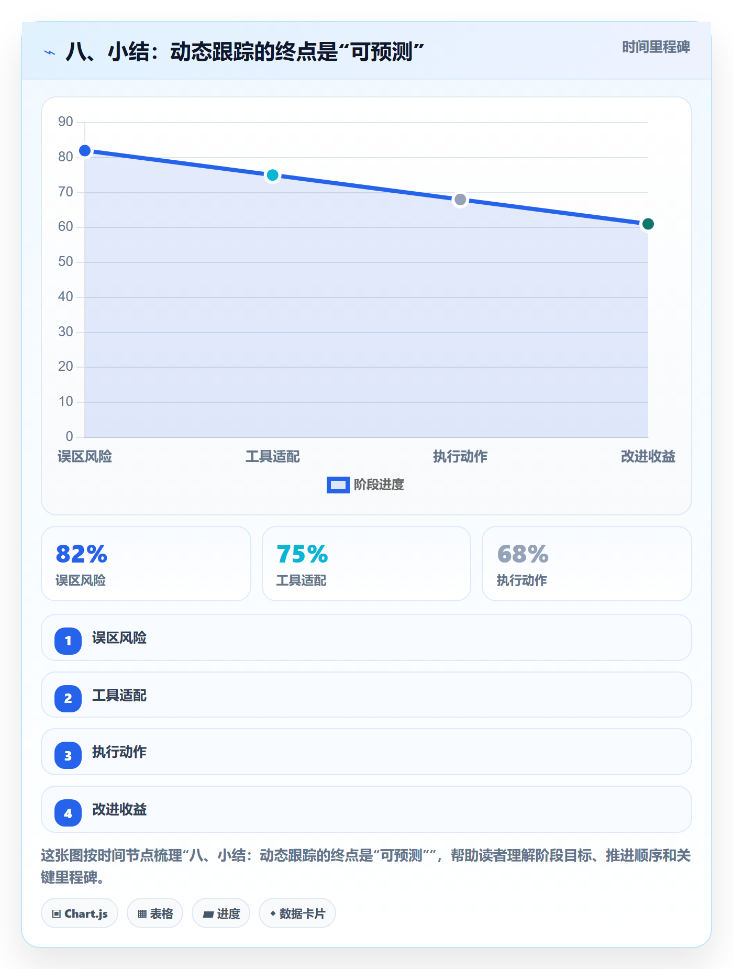The height and width of the screenshot is (969, 733).
Task: Select the 数据卡片 tag
Action: (x=297, y=913)
